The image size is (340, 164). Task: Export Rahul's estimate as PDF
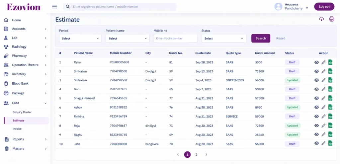click(x=330, y=62)
